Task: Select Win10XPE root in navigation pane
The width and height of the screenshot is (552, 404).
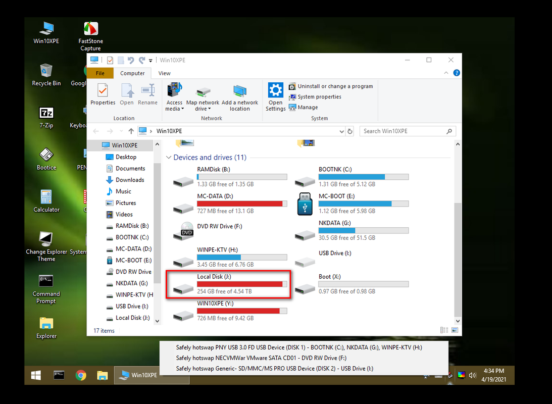Action: pyautogui.click(x=124, y=145)
